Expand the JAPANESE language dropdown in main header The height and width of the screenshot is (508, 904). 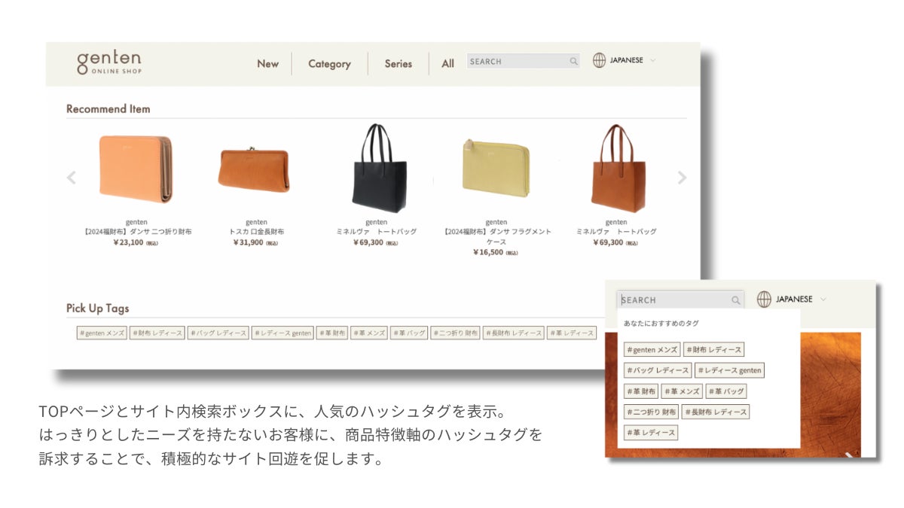point(633,60)
